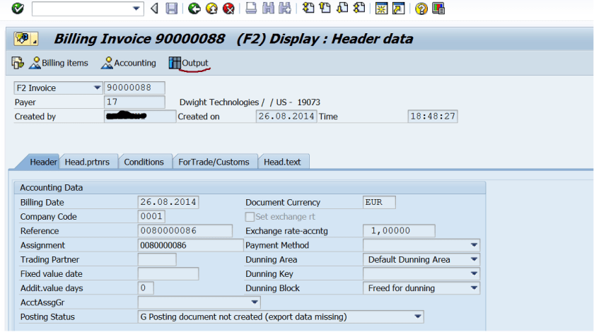Expand the AcctAssgGr dropdown

[x=254, y=302]
